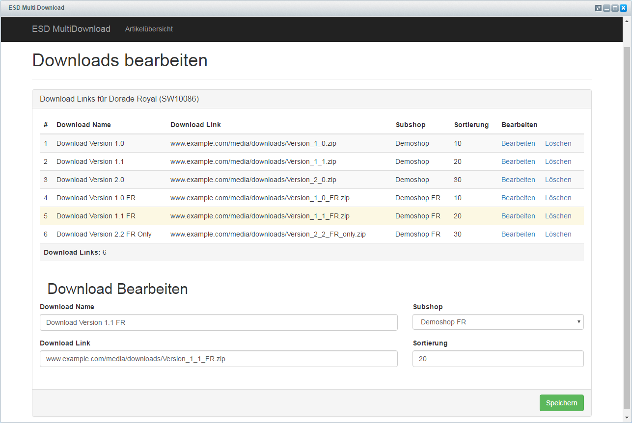Image resolution: width=632 pixels, height=423 pixels.
Task: Delete Download Version 1.0 with Löschen
Action: click(558, 143)
